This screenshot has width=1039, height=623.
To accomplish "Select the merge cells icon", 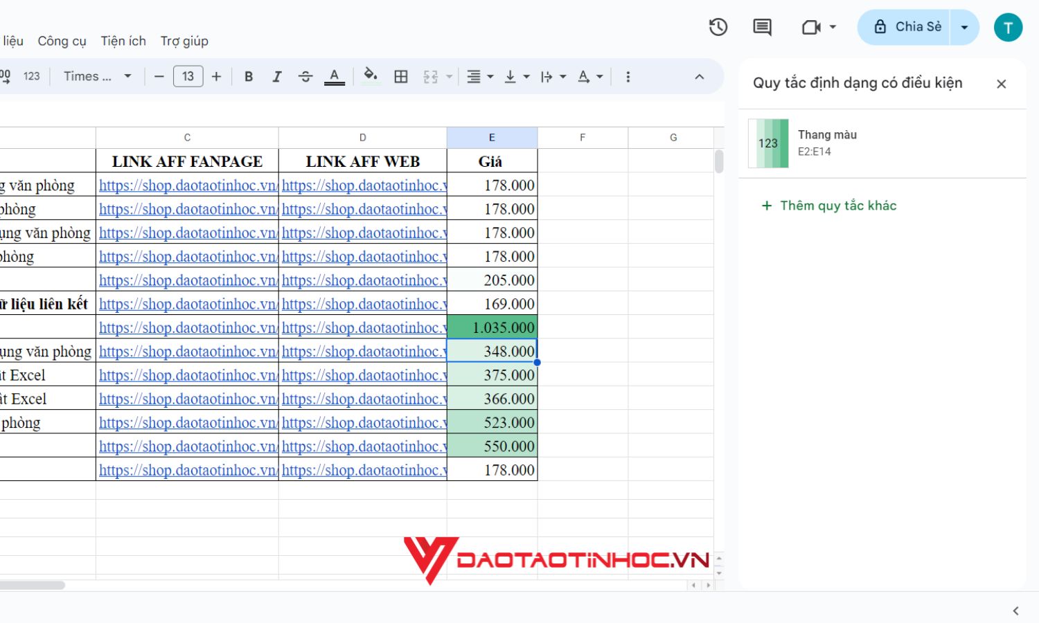I will (x=431, y=76).
